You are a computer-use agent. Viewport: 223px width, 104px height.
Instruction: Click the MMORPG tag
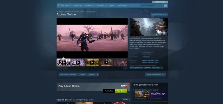(147, 68)
